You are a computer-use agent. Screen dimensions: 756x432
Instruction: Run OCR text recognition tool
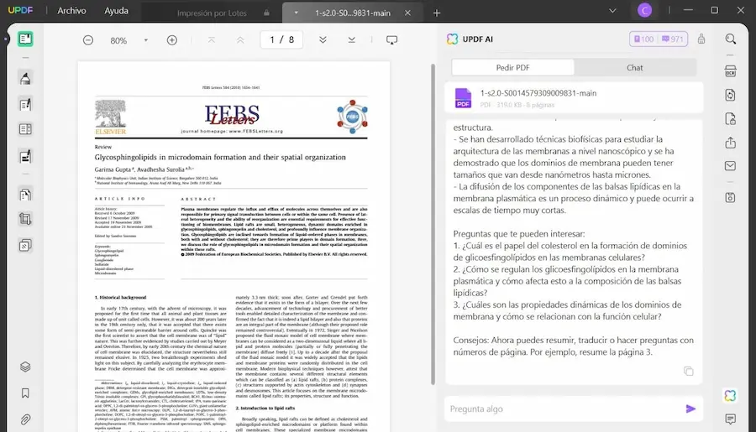(x=730, y=71)
